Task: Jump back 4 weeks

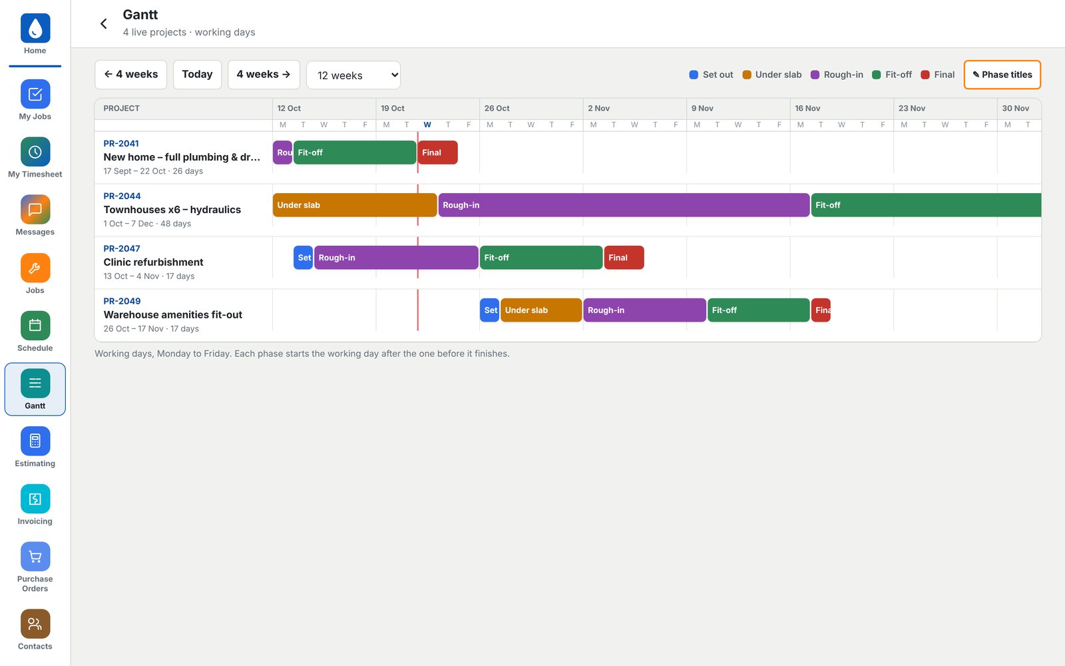Action: 130,75
